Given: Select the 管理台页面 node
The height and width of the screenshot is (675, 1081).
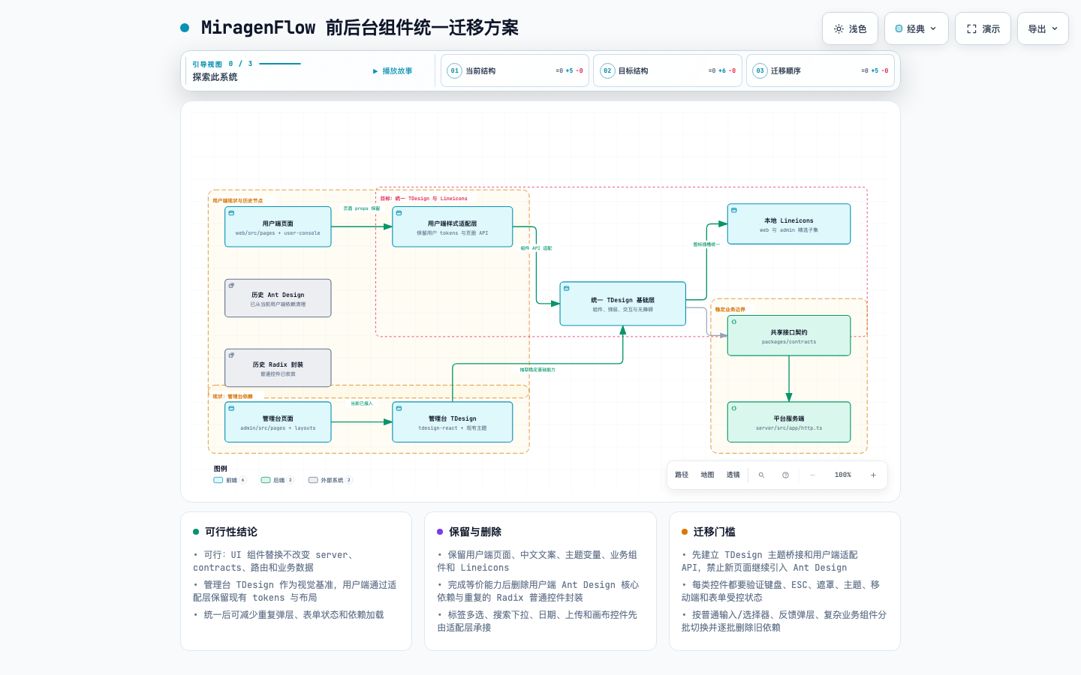Looking at the screenshot, I should [x=278, y=422].
